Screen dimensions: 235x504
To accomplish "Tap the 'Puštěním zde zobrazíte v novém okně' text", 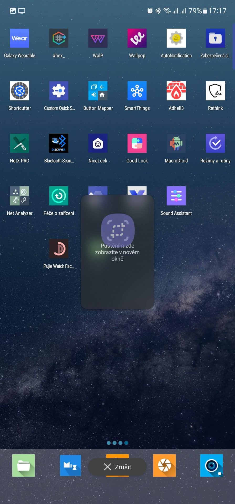I will [x=117, y=252].
